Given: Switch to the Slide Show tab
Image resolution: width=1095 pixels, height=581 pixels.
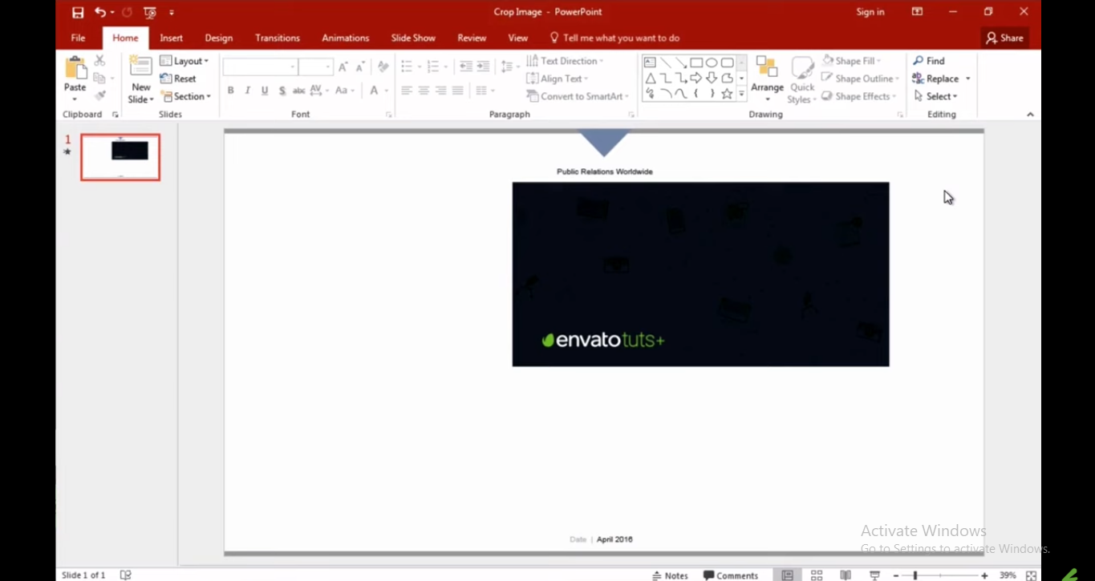Looking at the screenshot, I should (413, 38).
